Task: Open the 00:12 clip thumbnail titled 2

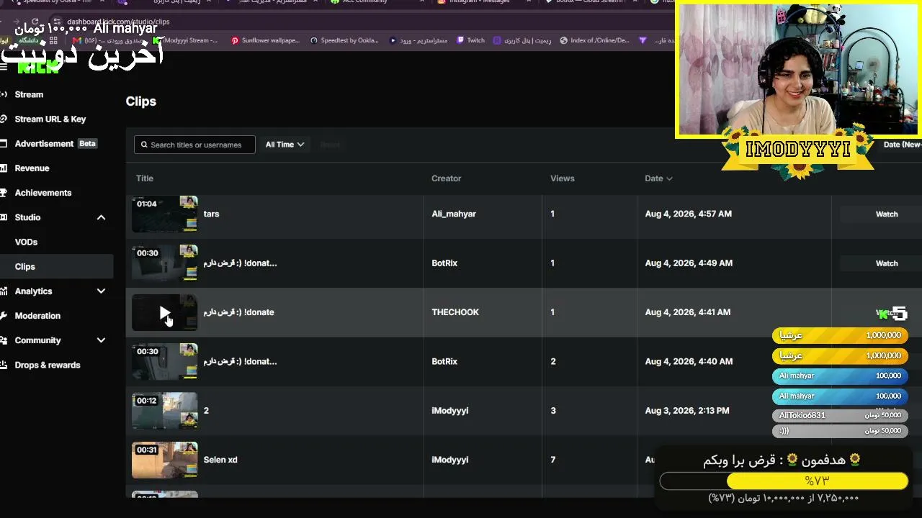Action: [164, 410]
